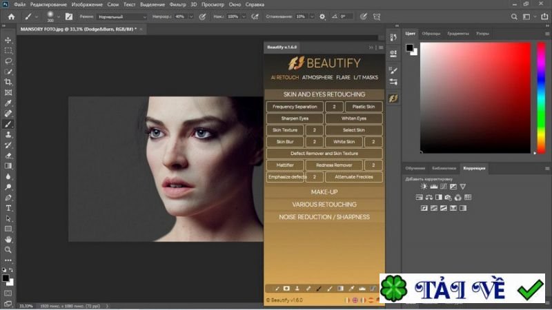Select the Move tool in the toolbar

(x=8, y=40)
